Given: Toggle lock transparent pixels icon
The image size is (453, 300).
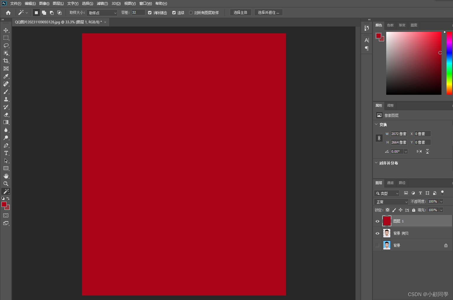Looking at the screenshot, I should coord(387,210).
